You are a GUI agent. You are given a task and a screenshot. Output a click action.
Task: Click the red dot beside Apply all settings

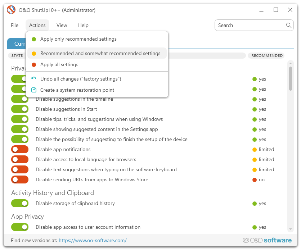[34, 65]
